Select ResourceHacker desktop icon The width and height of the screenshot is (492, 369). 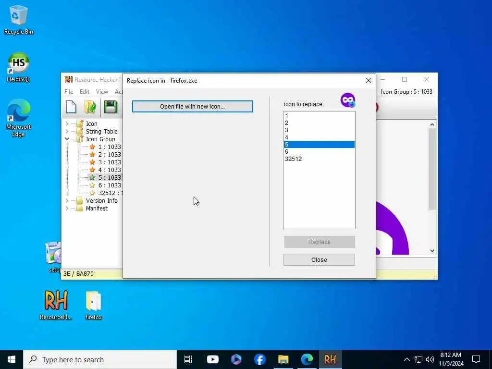tap(56, 305)
